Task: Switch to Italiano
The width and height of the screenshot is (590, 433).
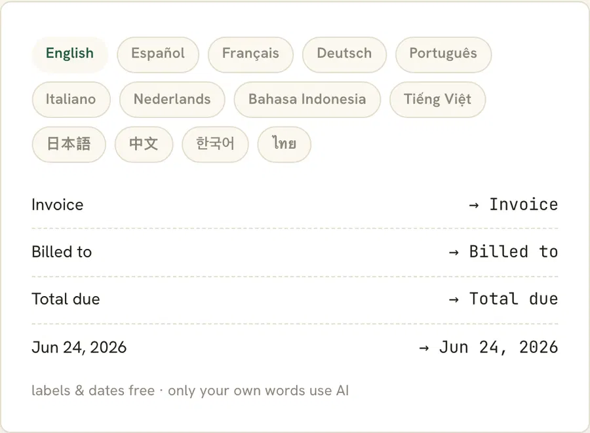Action: [71, 99]
